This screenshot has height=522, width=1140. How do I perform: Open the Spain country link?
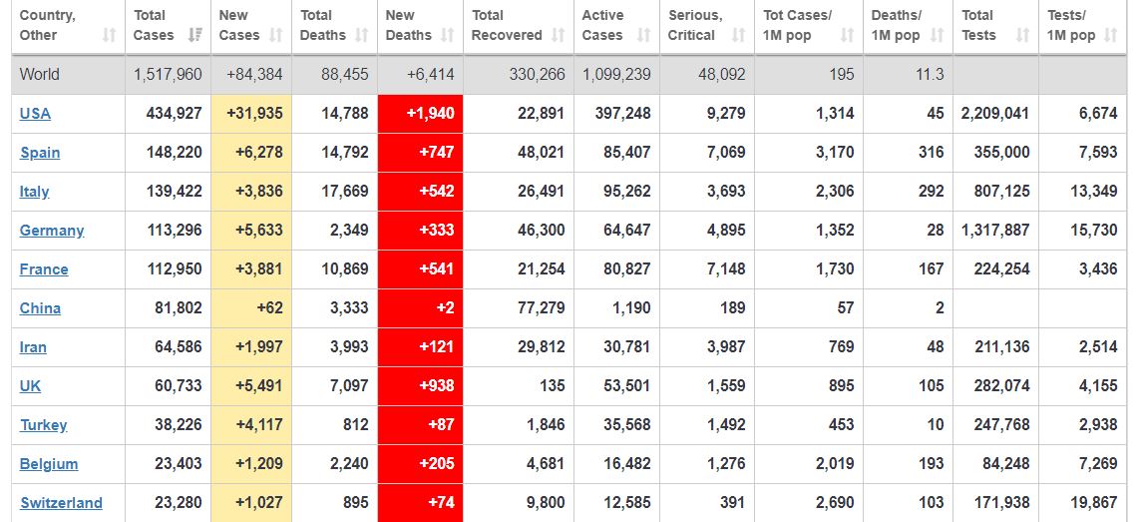tap(40, 153)
